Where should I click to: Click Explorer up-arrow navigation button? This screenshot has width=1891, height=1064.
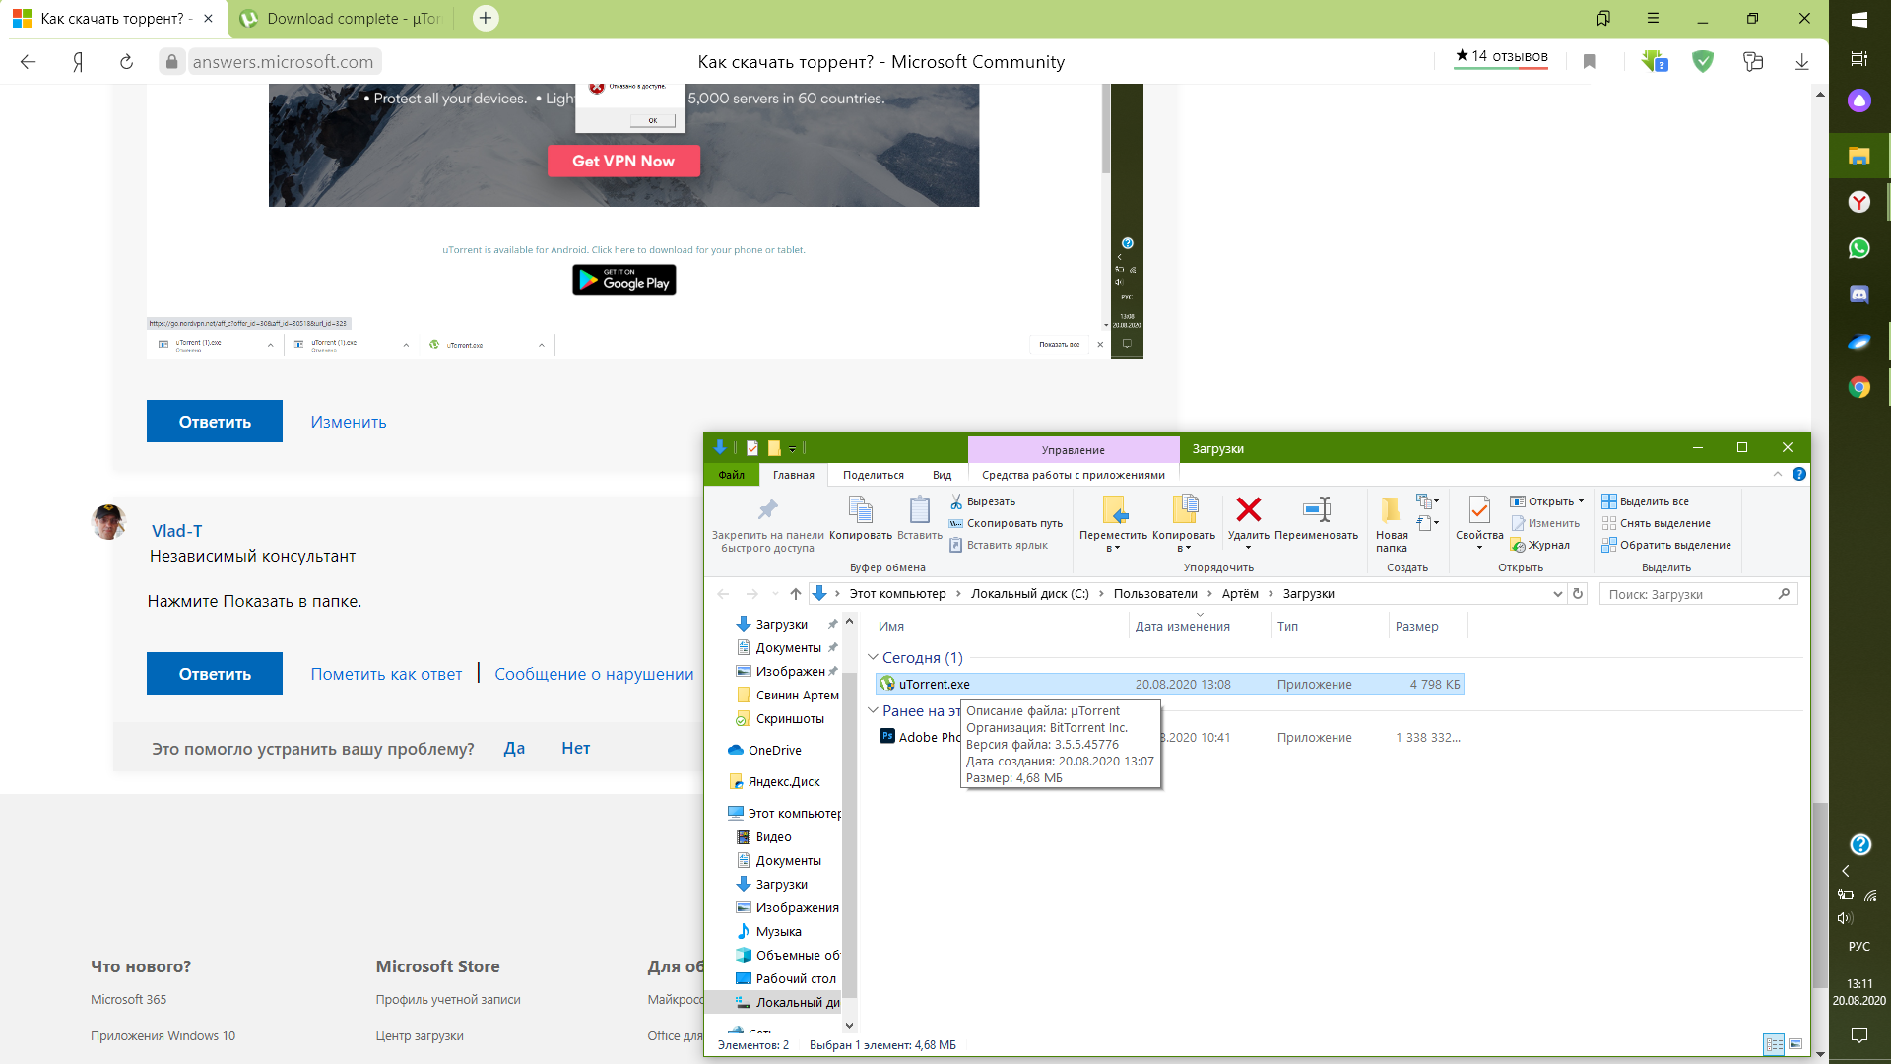point(796,594)
